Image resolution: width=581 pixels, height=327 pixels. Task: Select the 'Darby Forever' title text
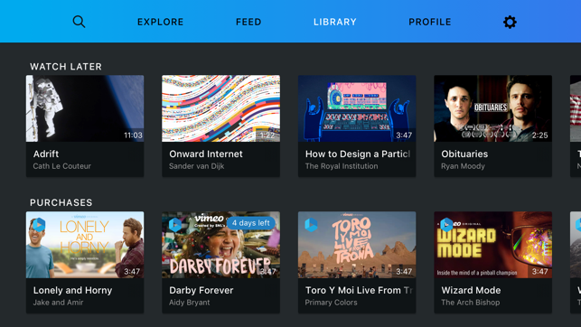201,290
